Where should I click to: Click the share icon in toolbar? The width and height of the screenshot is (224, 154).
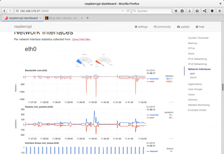(x=204, y=11)
